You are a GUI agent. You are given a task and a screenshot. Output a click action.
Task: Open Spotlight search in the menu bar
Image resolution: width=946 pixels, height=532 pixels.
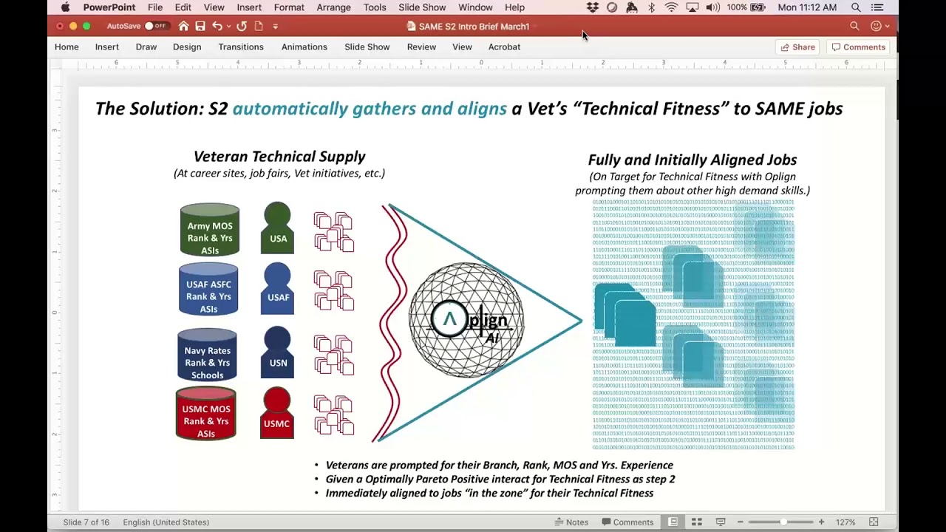856,7
